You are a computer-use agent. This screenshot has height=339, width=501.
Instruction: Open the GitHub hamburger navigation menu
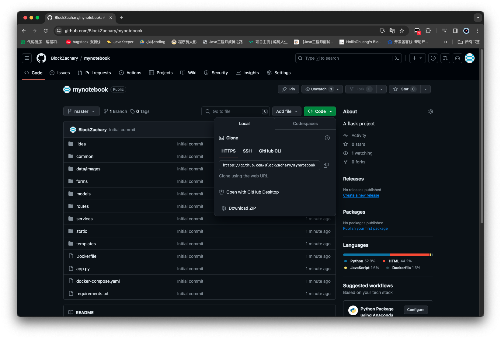27,58
